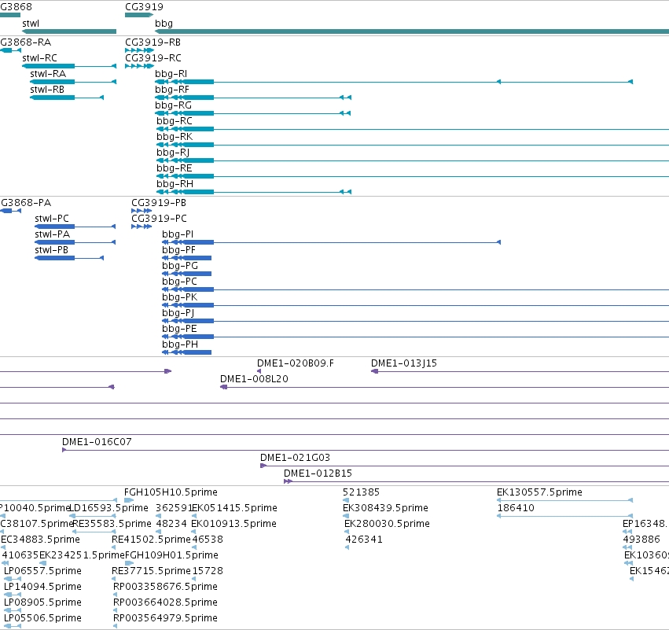The width and height of the screenshot is (669, 630).
Task: Select the 521385 EST label
Action: point(361,492)
